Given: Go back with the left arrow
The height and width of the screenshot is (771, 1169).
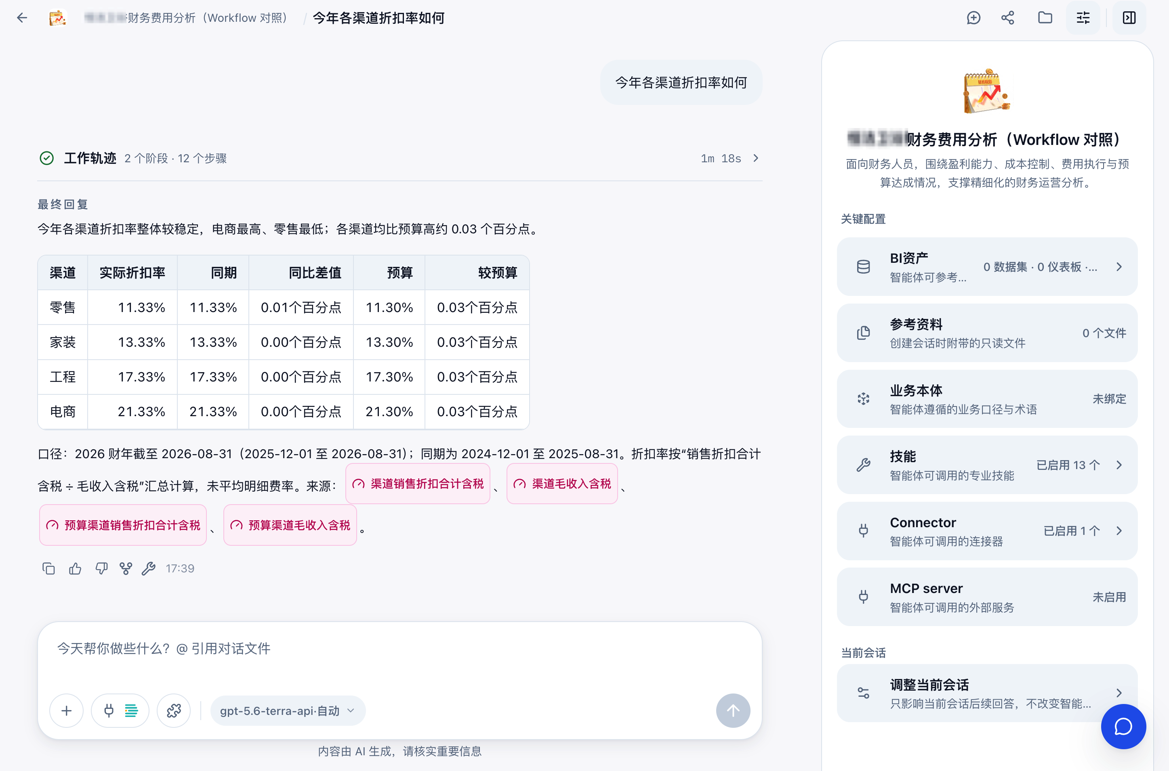Looking at the screenshot, I should [22, 18].
